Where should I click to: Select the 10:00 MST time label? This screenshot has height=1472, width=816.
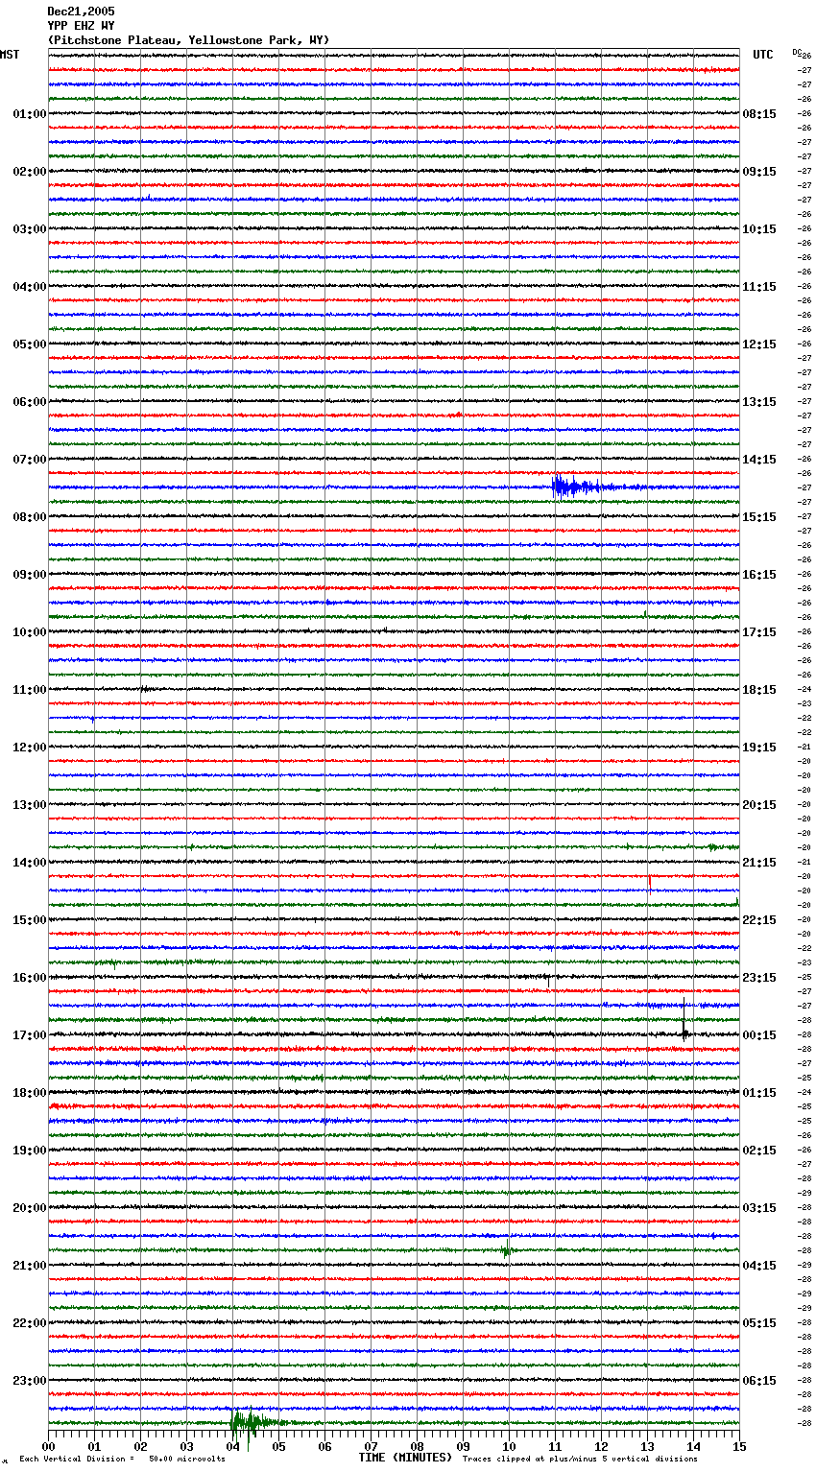point(29,632)
